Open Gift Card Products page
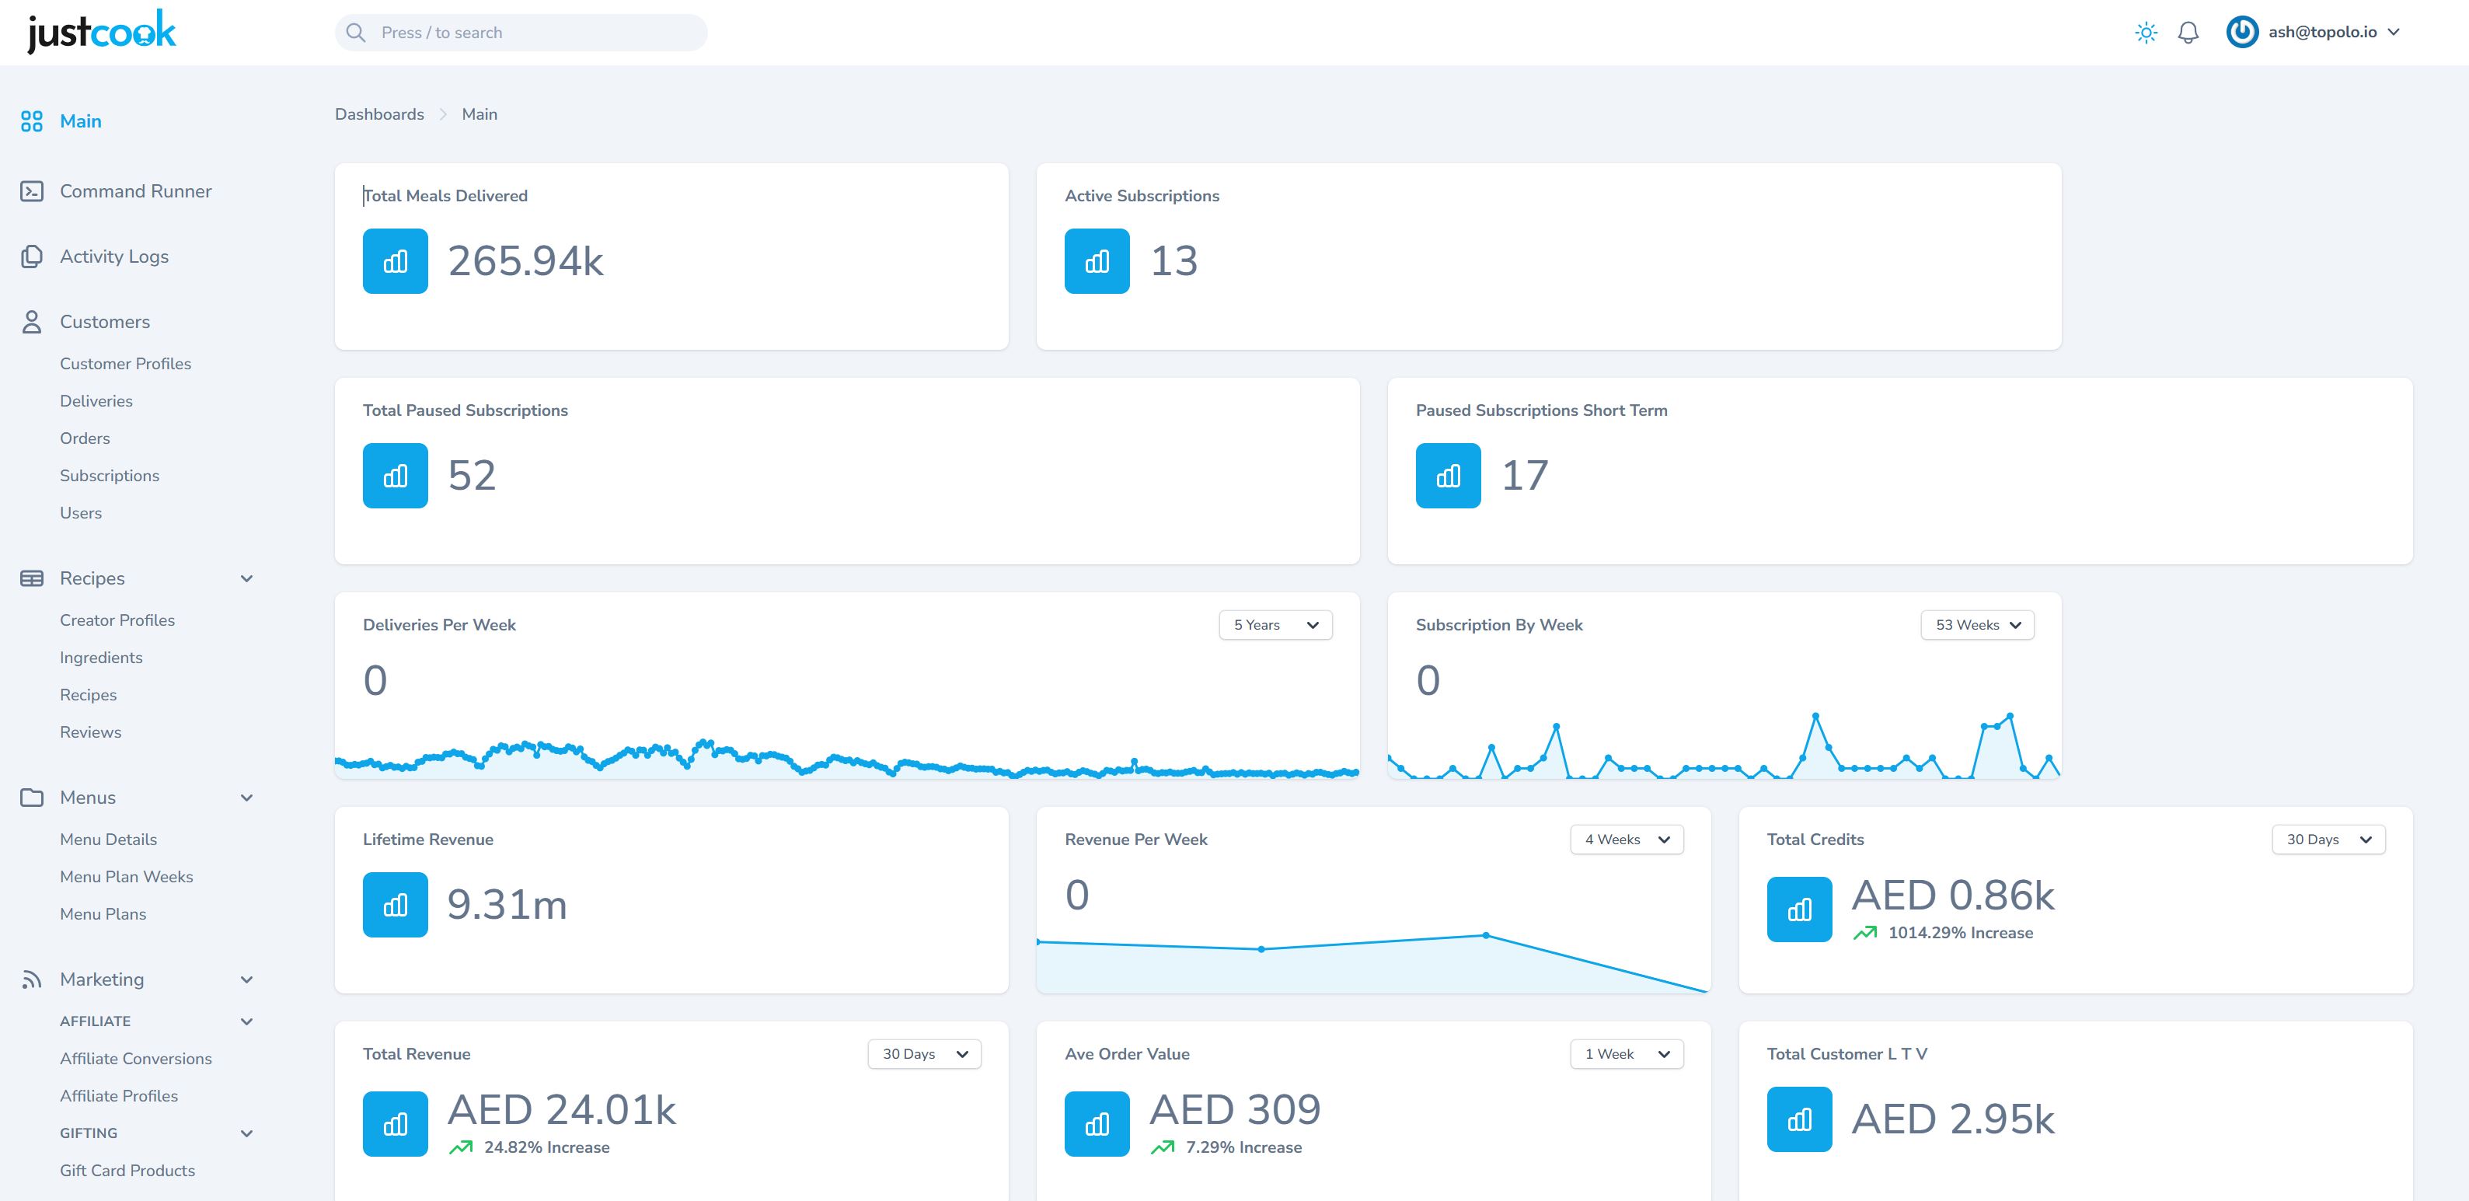2469x1201 pixels. pos(127,1169)
